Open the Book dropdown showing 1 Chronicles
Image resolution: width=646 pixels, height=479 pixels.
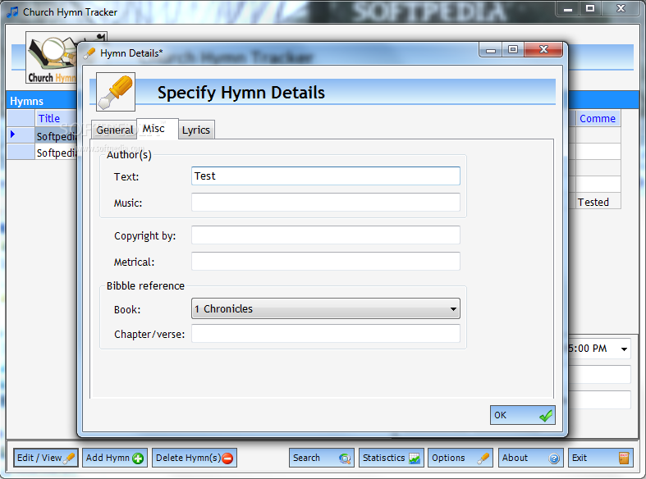(326, 308)
